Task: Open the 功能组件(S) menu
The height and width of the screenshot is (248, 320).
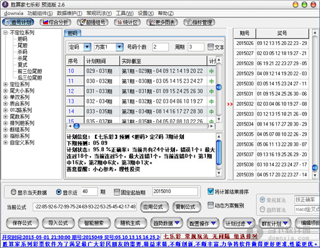Action: pyautogui.click(x=40, y=13)
